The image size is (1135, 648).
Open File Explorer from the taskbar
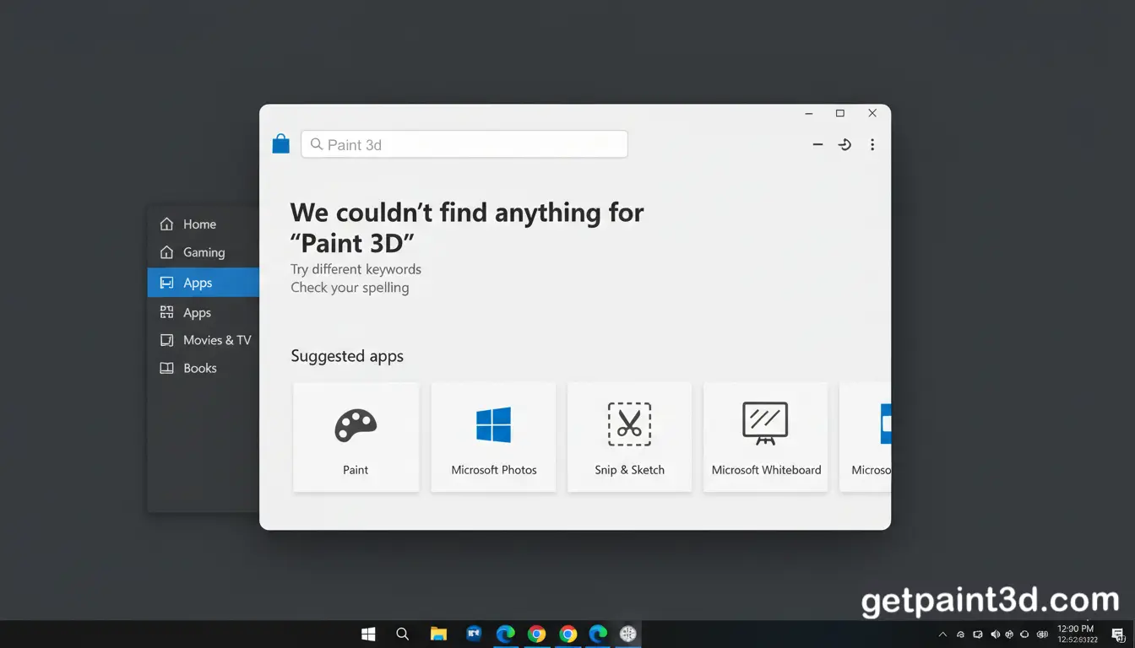[438, 634]
